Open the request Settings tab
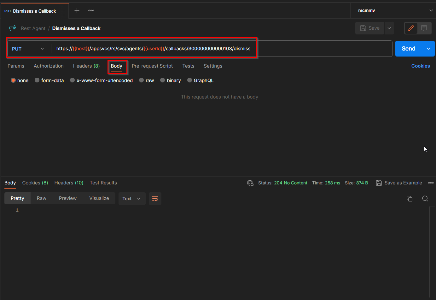 coord(213,66)
